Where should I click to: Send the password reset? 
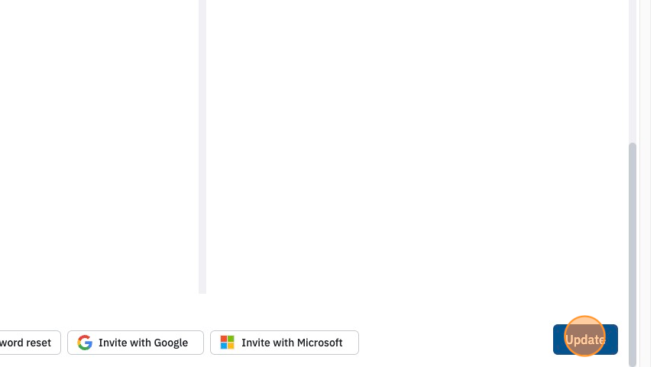pyautogui.click(x=29, y=343)
